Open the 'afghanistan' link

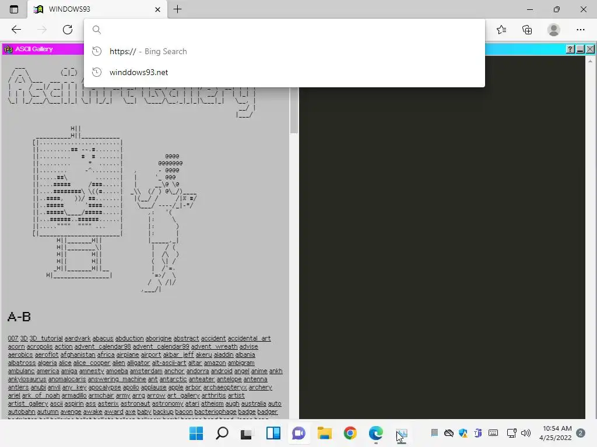click(78, 354)
